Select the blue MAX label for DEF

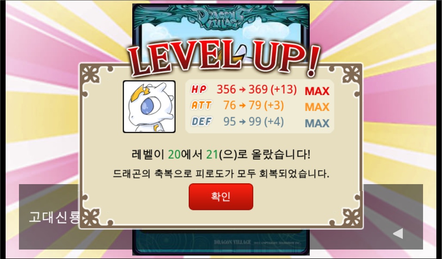317,123
